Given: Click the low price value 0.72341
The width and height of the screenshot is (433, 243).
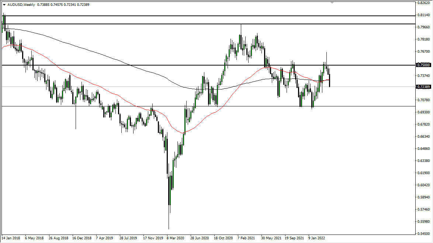Looking at the screenshot, I should pyautogui.click(x=70, y=4).
